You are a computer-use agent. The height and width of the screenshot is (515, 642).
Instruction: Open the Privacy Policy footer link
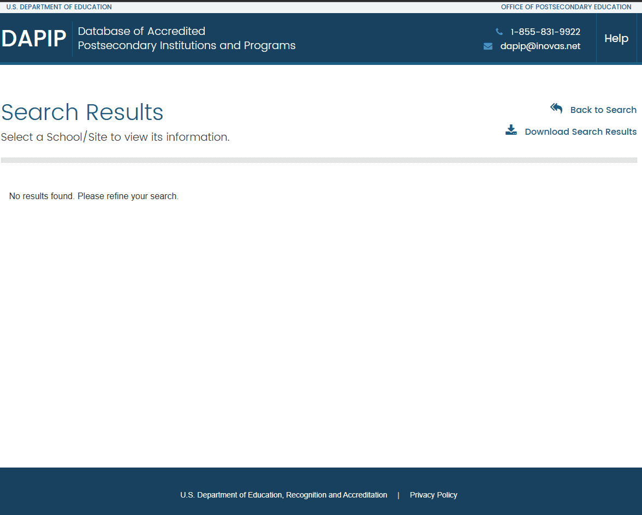coord(433,495)
